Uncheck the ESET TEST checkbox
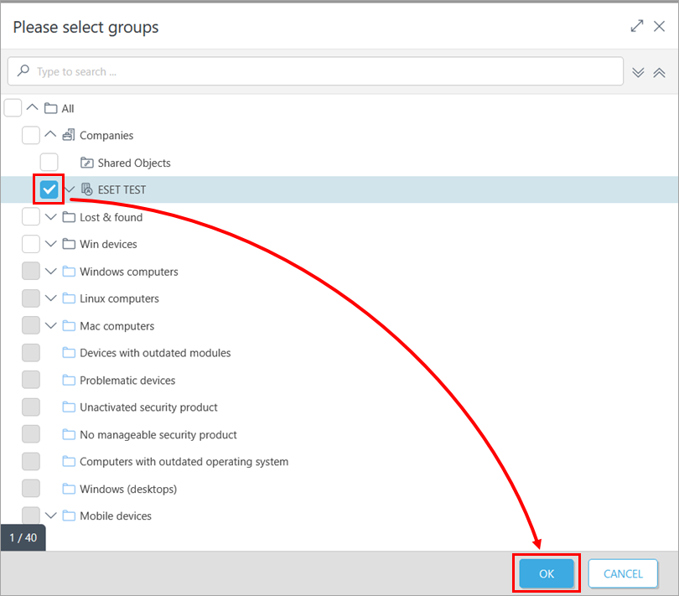 tap(49, 189)
